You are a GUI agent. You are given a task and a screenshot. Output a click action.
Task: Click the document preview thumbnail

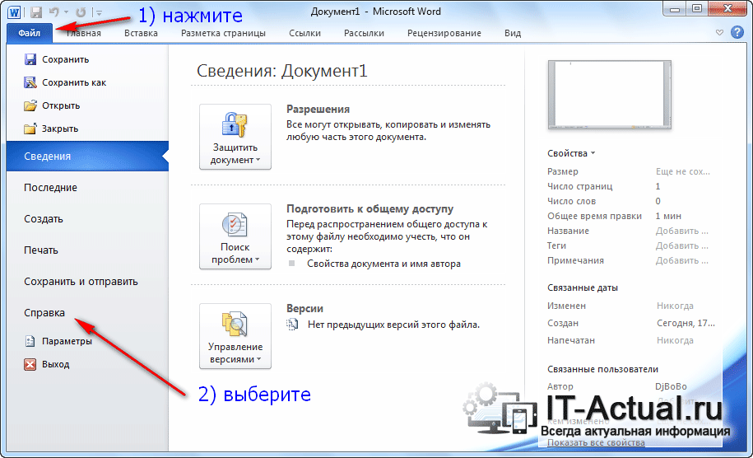[x=610, y=95]
